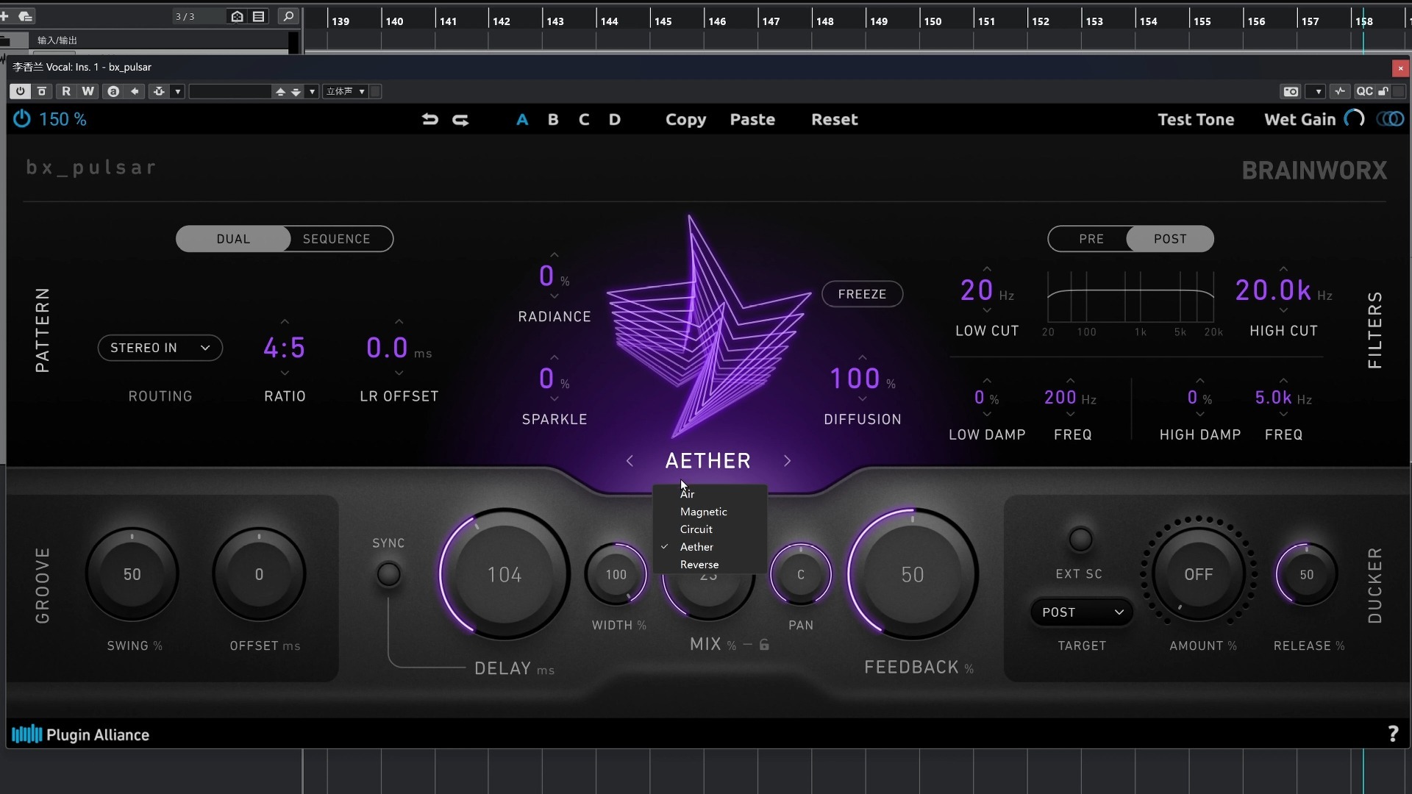Image resolution: width=1412 pixels, height=794 pixels.
Task: Enable Write automation in the plugin toolbar
Action: pyautogui.click(x=88, y=91)
